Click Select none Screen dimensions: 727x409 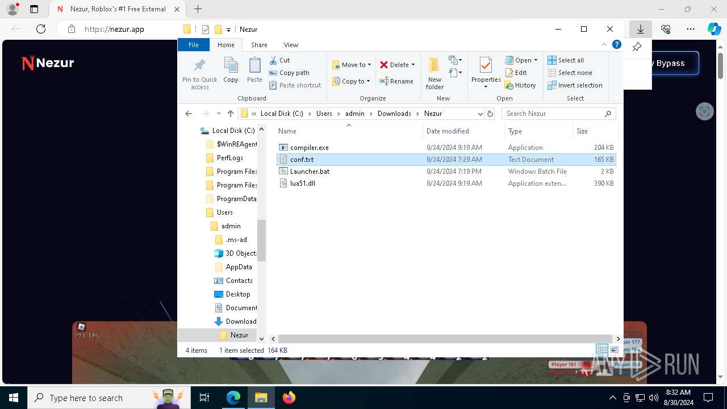coord(570,73)
